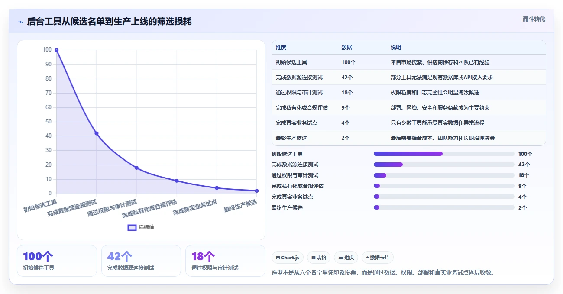The image size is (563, 294).
Task: Click the 初始候选工具 progress bar
Action: pyautogui.click(x=444, y=154)
